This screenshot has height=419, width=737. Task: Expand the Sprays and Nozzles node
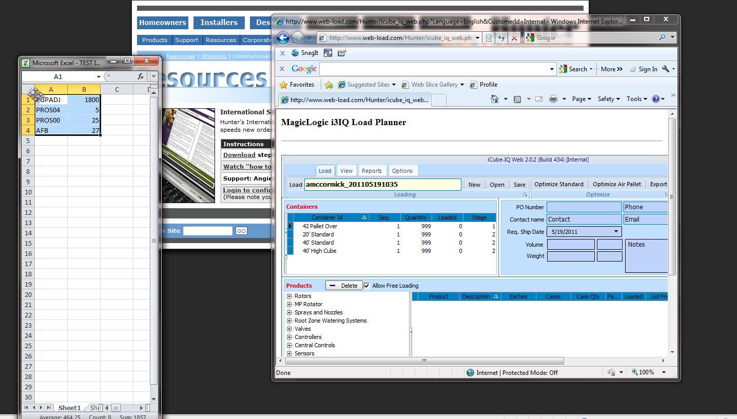289,312
